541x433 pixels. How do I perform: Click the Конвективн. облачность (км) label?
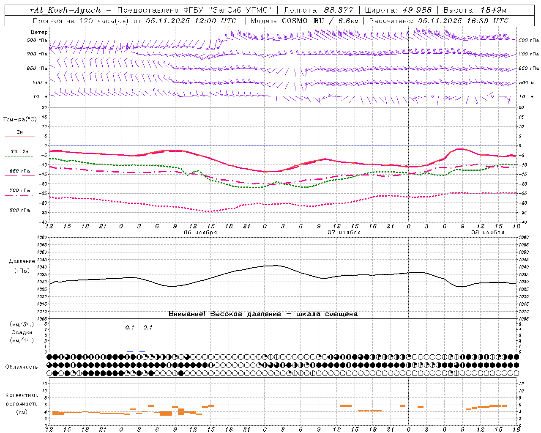pos(22,403)
